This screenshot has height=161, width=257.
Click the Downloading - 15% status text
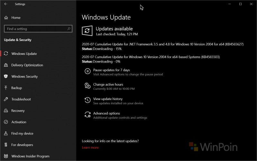pos(107,49)
